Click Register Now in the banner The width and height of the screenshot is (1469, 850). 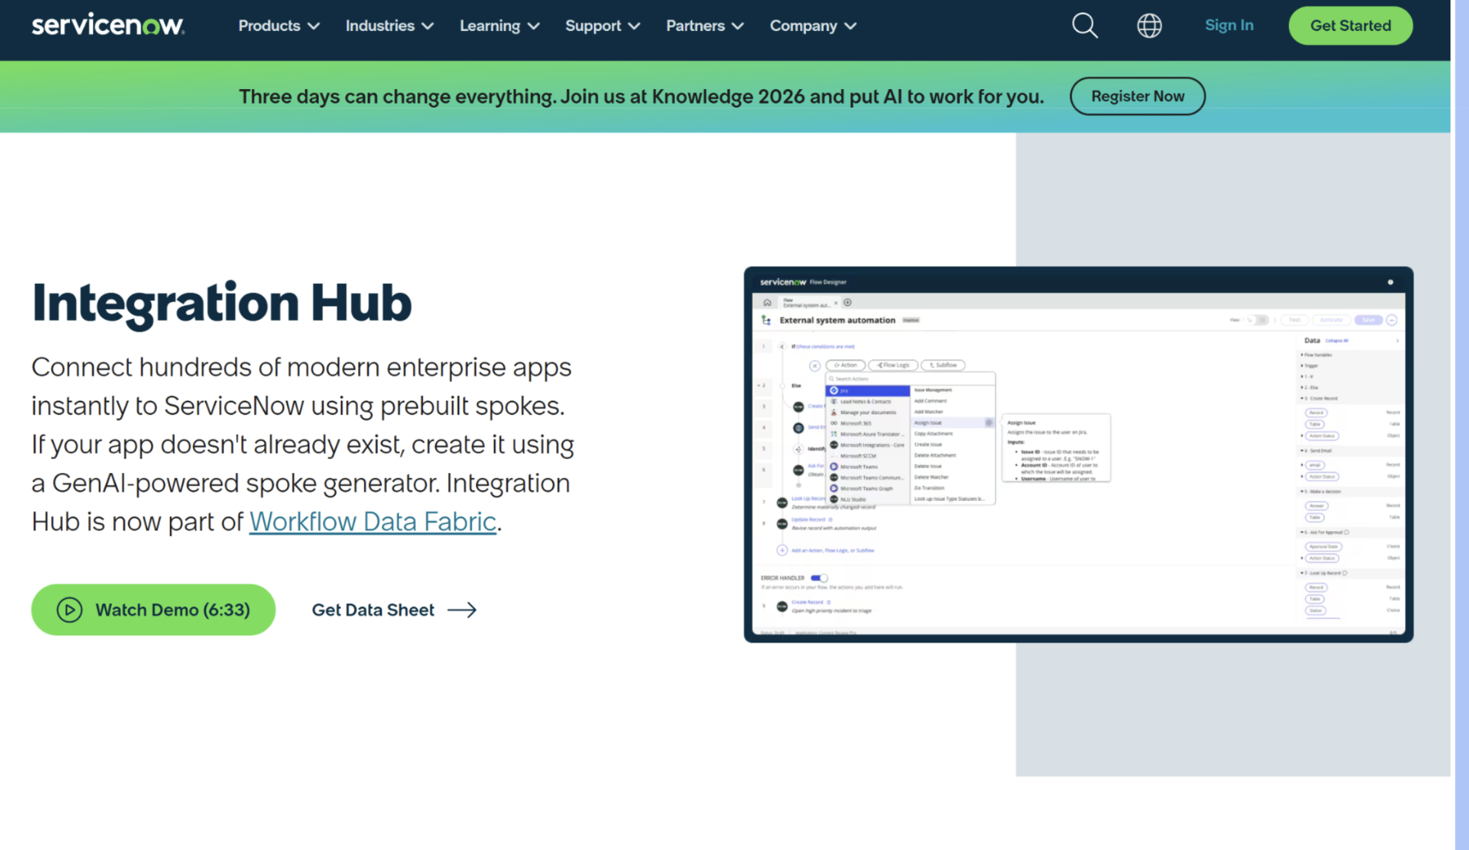(1137, 96)
